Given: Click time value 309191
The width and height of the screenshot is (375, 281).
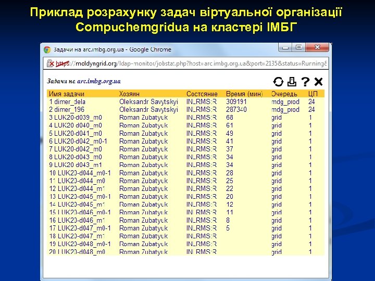Looking at the screenshot, I should [x=236, y=102].
